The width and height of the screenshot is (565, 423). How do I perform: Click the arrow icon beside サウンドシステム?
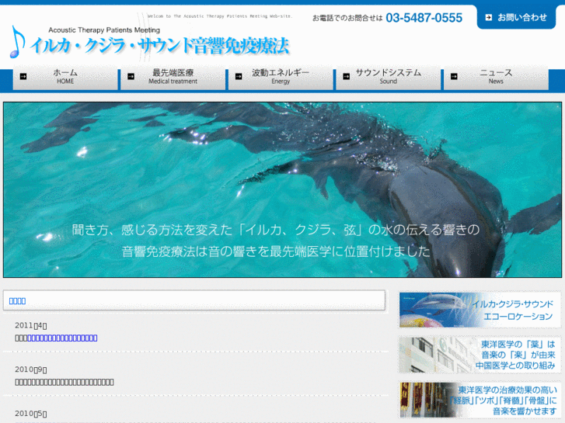point(347,76)
